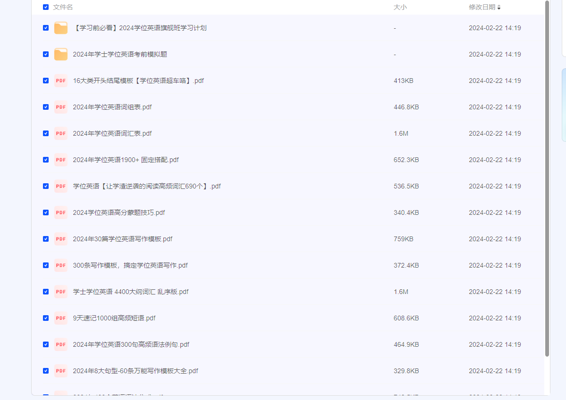This screenshot has height=400, width=566.
Task: Click the 文件名 column header
Action: 63,7
